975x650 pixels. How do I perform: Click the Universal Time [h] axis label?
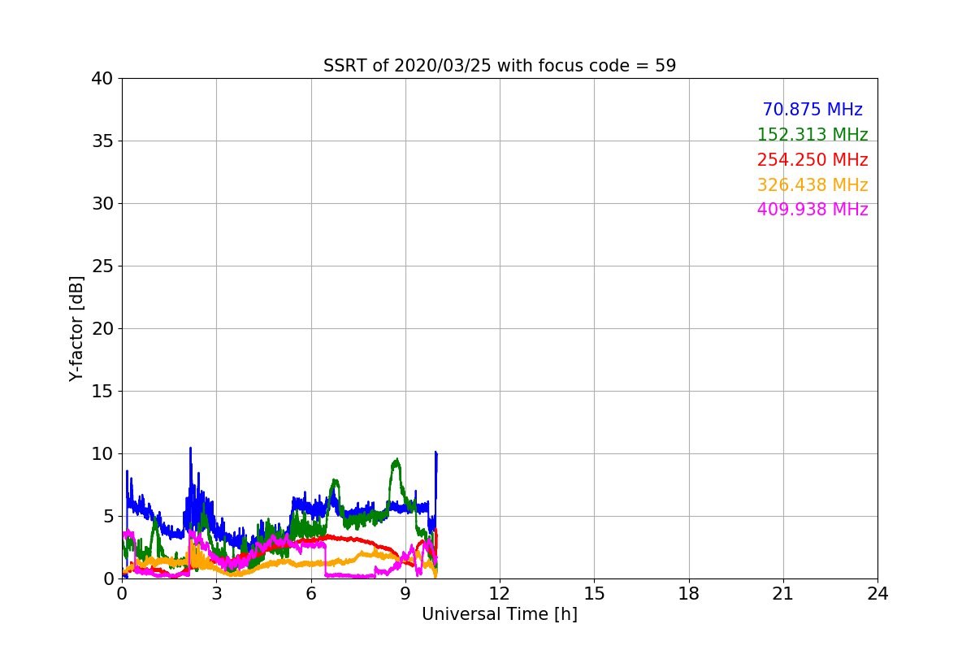pyautogui.click(x=500, y=614)
